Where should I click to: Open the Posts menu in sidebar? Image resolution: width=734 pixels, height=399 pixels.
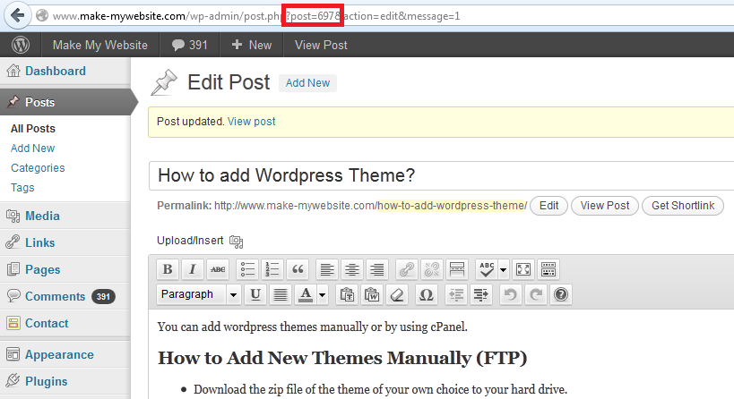tap(40, 103)
